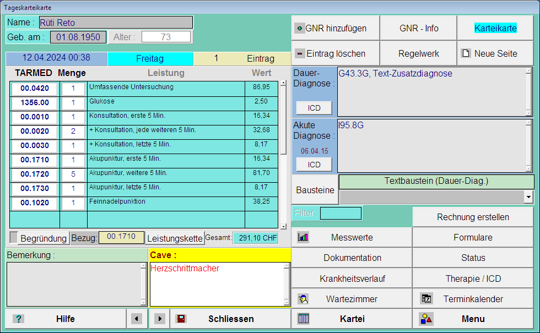Screen dimensions: 540x333
Task: Click Menge field of 00.1720 row
Action: pyautogui.click(x=73, y=174)
